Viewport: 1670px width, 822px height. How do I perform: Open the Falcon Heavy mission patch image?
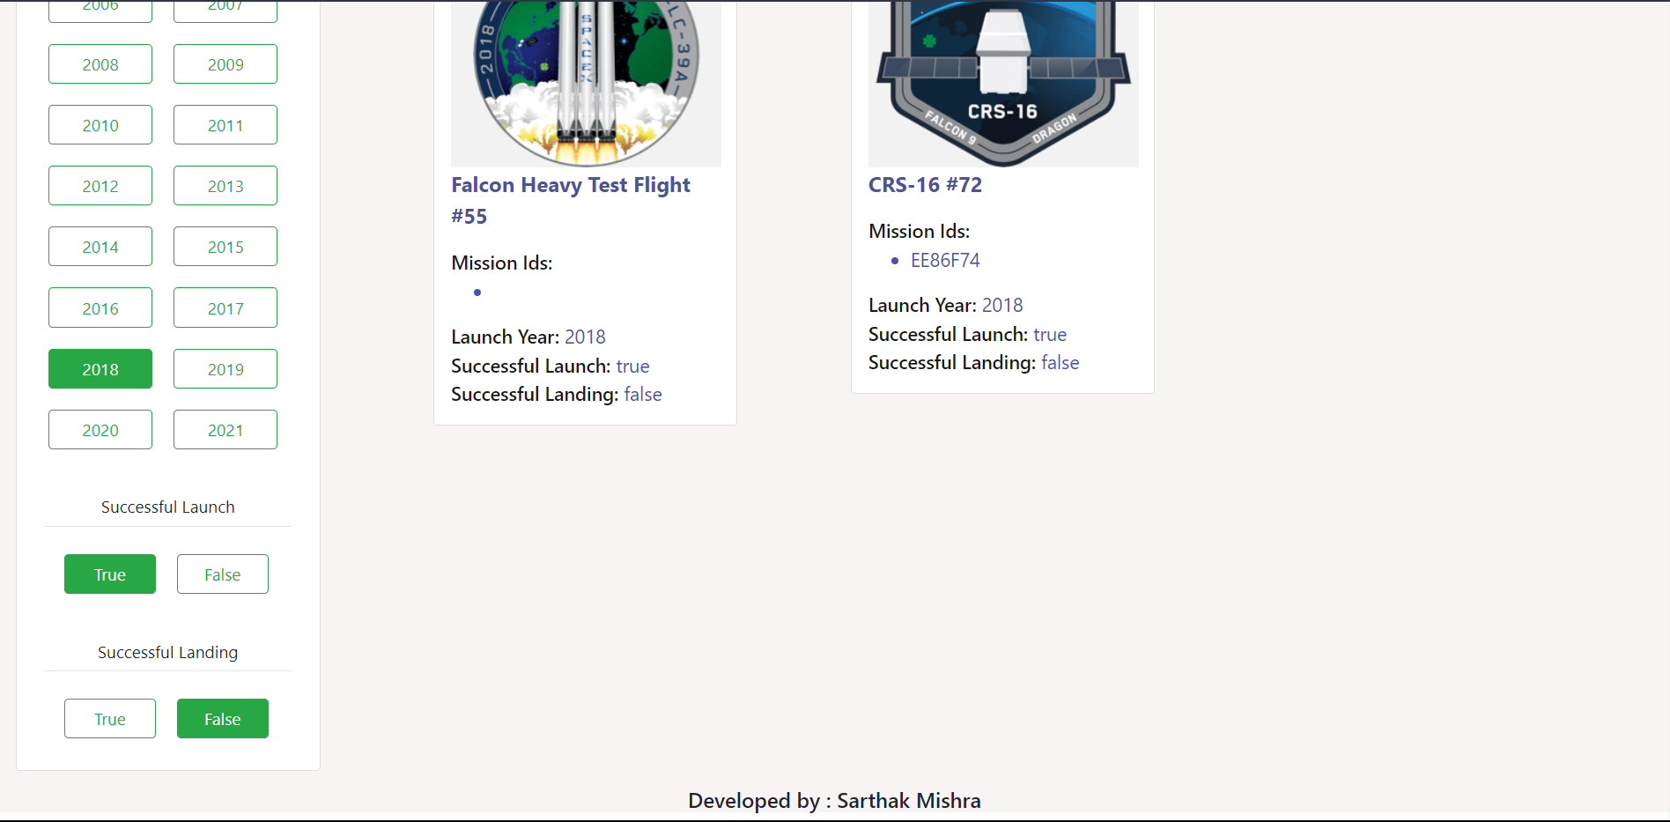coord(586,84)
